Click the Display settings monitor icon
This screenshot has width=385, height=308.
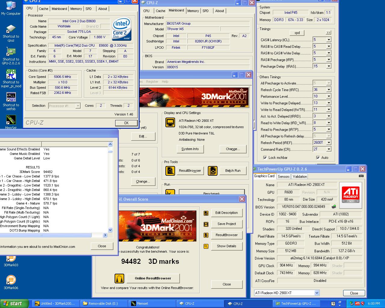coord(170,122)
